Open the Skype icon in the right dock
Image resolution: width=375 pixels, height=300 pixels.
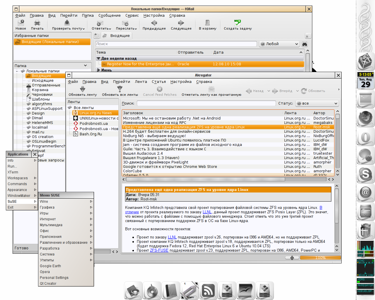pyautogui.click(x=366, y=175)
